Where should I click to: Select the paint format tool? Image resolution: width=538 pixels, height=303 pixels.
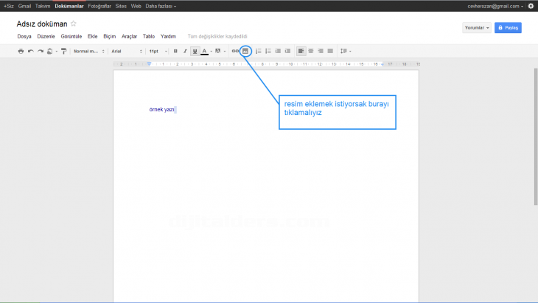tap(63, 51)
